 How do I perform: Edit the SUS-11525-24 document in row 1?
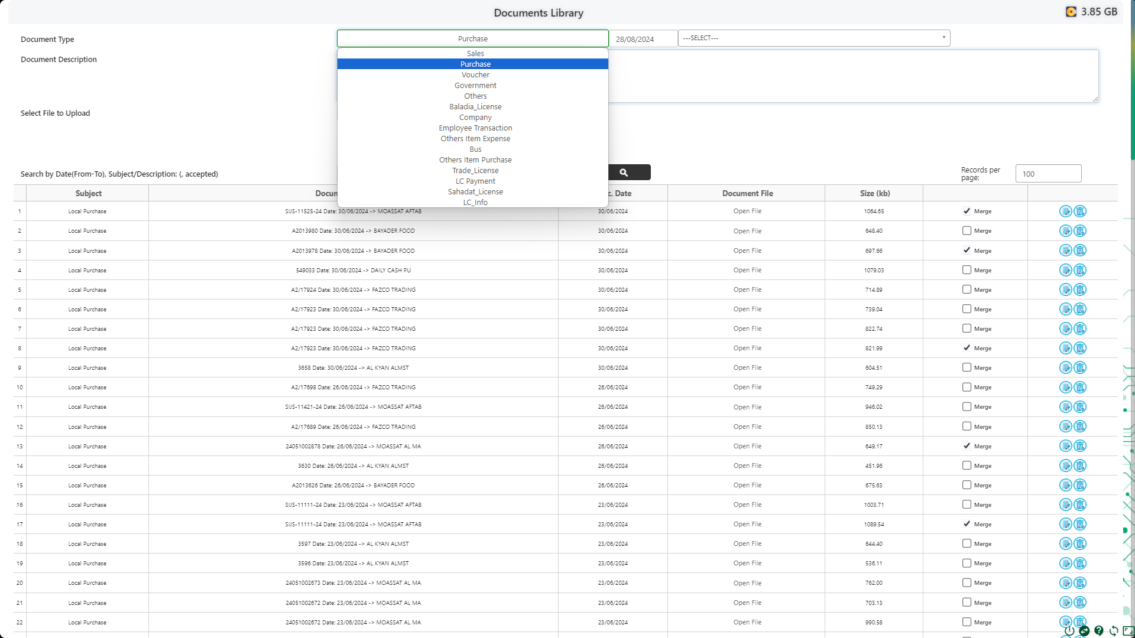(x=1066, y=211)
